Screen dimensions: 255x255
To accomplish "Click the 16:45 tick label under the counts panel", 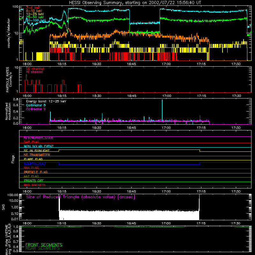I will coord(131,64).
